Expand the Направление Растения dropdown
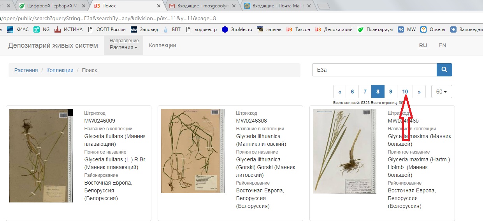 click(124, 45)
